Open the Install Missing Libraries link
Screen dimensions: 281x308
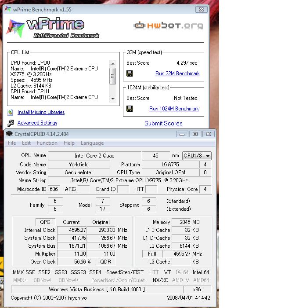pos(41,112)
